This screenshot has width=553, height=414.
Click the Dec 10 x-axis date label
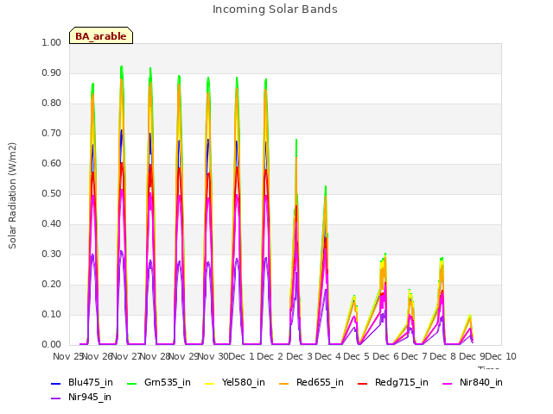pos(501,356)
